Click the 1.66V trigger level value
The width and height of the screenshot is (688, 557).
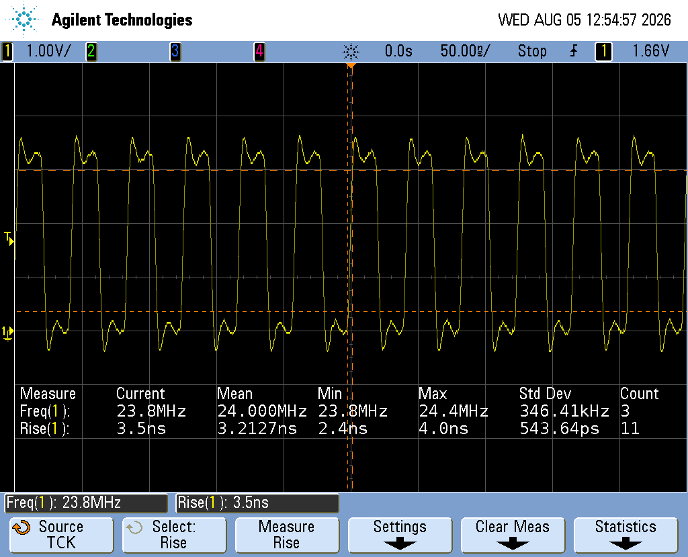(x=650, y=51)
